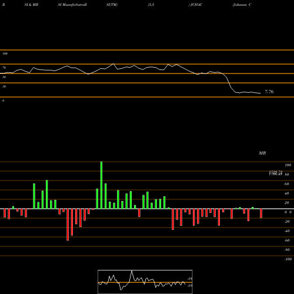
Task: Click the -60 label on MR axis
Action: 287,240
